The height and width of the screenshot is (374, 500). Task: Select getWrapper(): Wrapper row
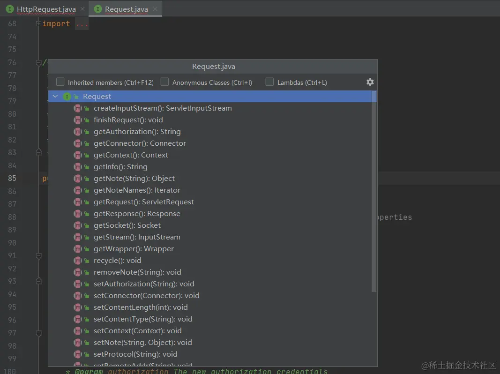click(x=210, y=249)
